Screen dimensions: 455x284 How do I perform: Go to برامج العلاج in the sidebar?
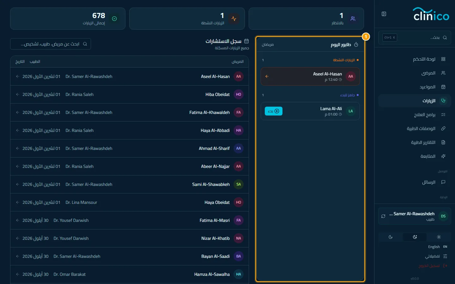point(415,115)
